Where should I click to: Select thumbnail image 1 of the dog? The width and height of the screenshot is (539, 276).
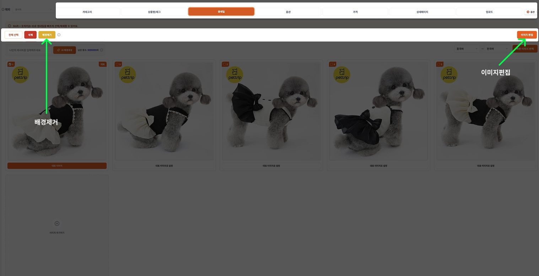click(57, 111)
